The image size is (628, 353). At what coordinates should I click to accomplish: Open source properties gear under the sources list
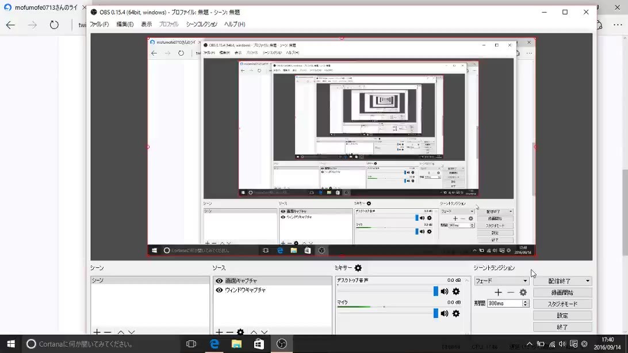(240, 332)
